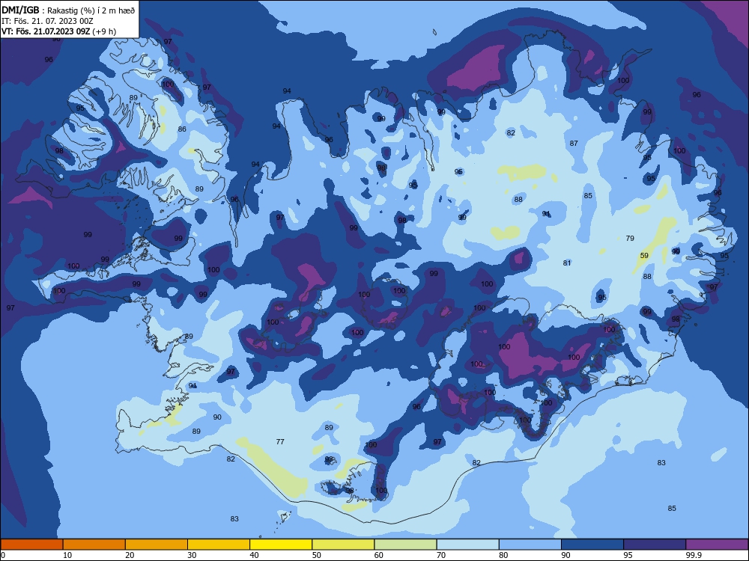Screen dimensions: 749x561
Task: Click the 'IT: Fös. 21. 07. 2023 00Z' line
Action: pyautogui.click(x=46, y=21)
